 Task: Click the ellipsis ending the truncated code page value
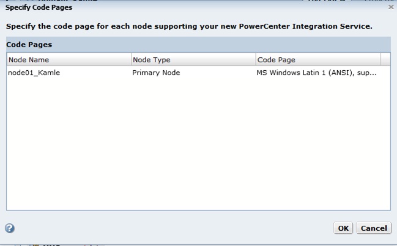click(374, 74)
